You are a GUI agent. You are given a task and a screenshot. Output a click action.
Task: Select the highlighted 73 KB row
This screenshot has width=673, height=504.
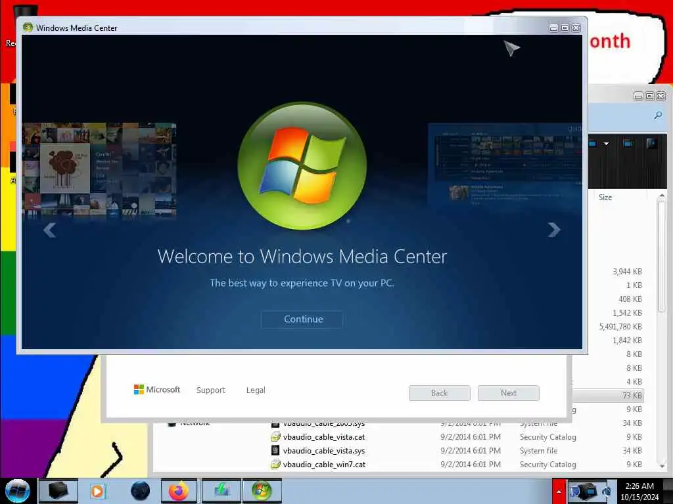608,396
